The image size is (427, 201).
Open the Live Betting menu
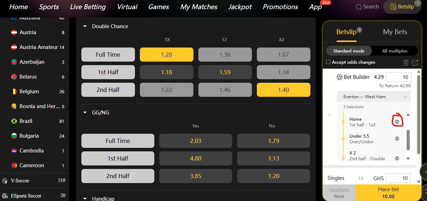(x=88, y=7)
